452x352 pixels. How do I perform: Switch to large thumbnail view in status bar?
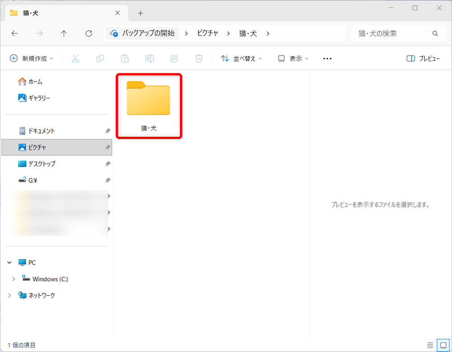tap(443, 345)
